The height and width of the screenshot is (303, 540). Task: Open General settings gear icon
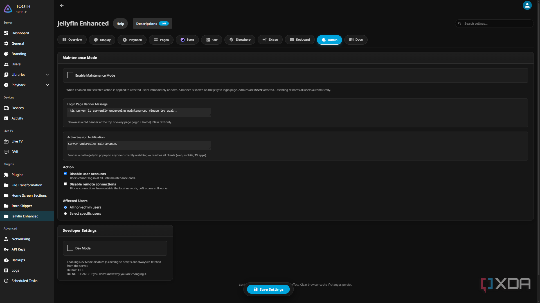click(x=6, y=43)
